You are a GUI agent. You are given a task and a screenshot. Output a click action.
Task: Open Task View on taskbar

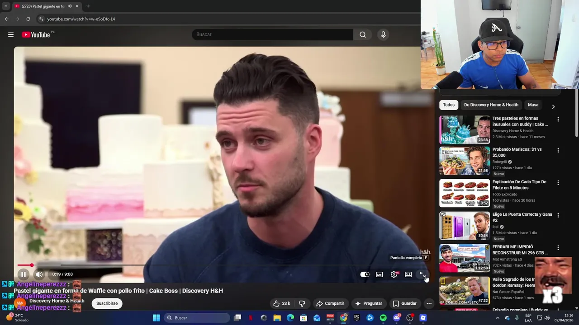(x=237, y=318)
